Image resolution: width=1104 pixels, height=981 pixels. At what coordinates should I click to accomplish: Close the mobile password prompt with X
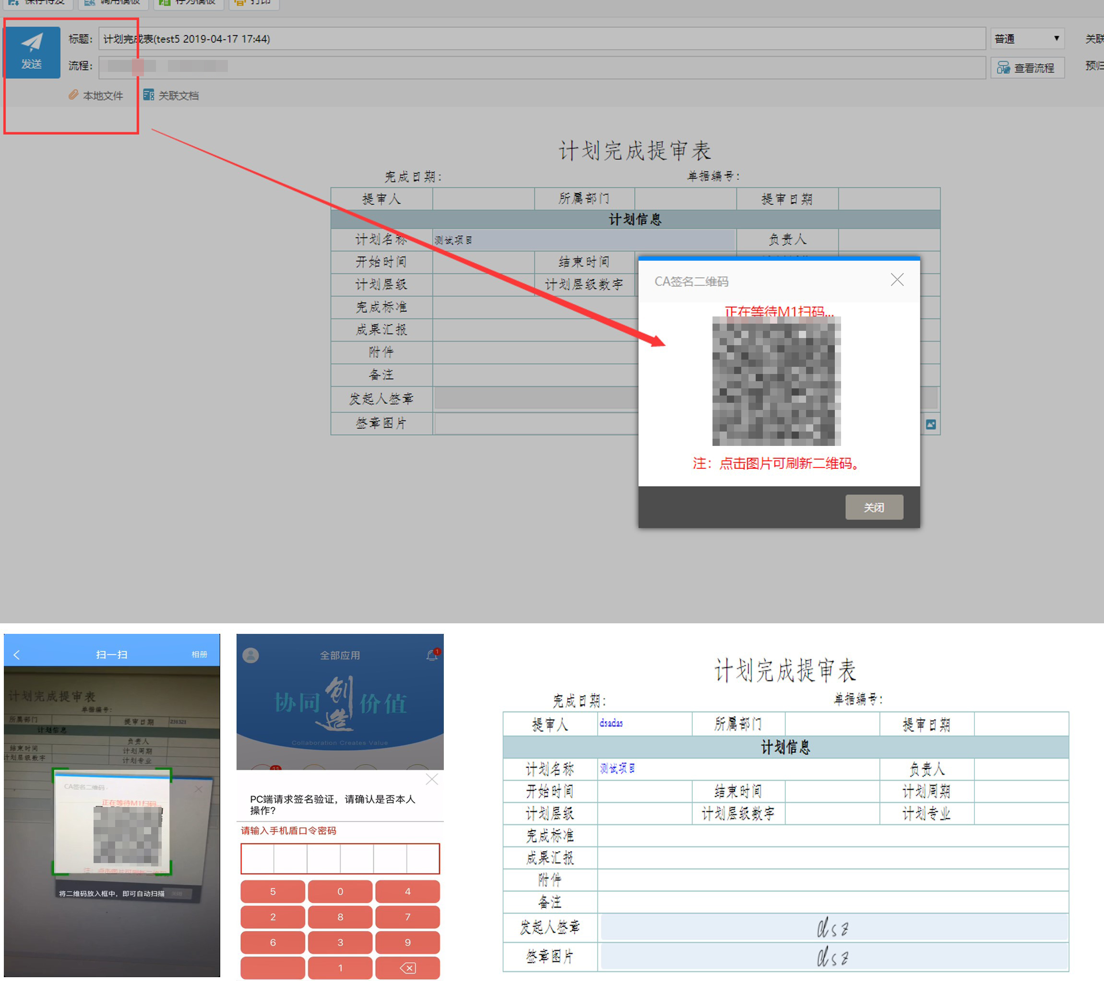coord(431,779)
